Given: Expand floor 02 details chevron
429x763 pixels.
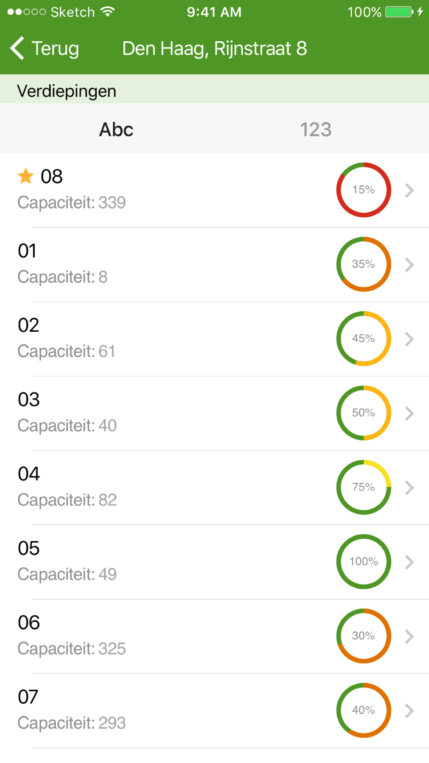Looking at the screenshot, I should [409, 339].
